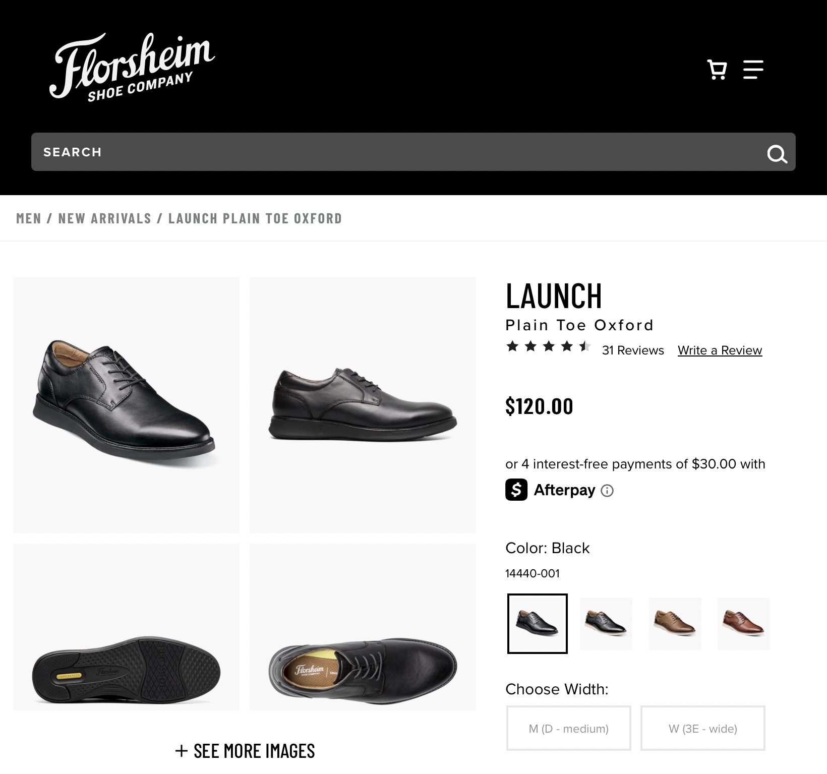Select W (3E - wide) width
The image size is (827, 774).
702,728
